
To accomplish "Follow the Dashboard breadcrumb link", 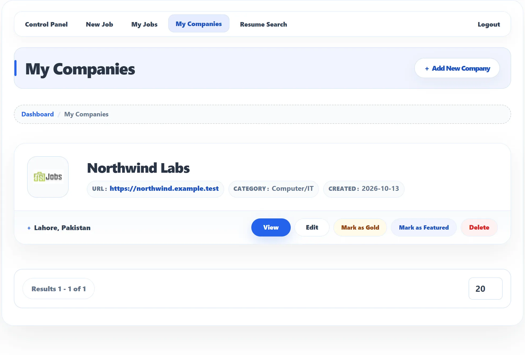I will coord(38,114).
